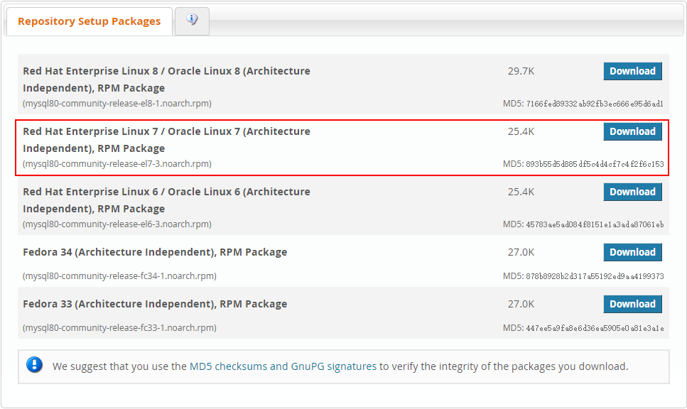687x409 pixels.
Task: Download the Red Hat Enterprise Linux 7 package
Action: tap(632, 131)
